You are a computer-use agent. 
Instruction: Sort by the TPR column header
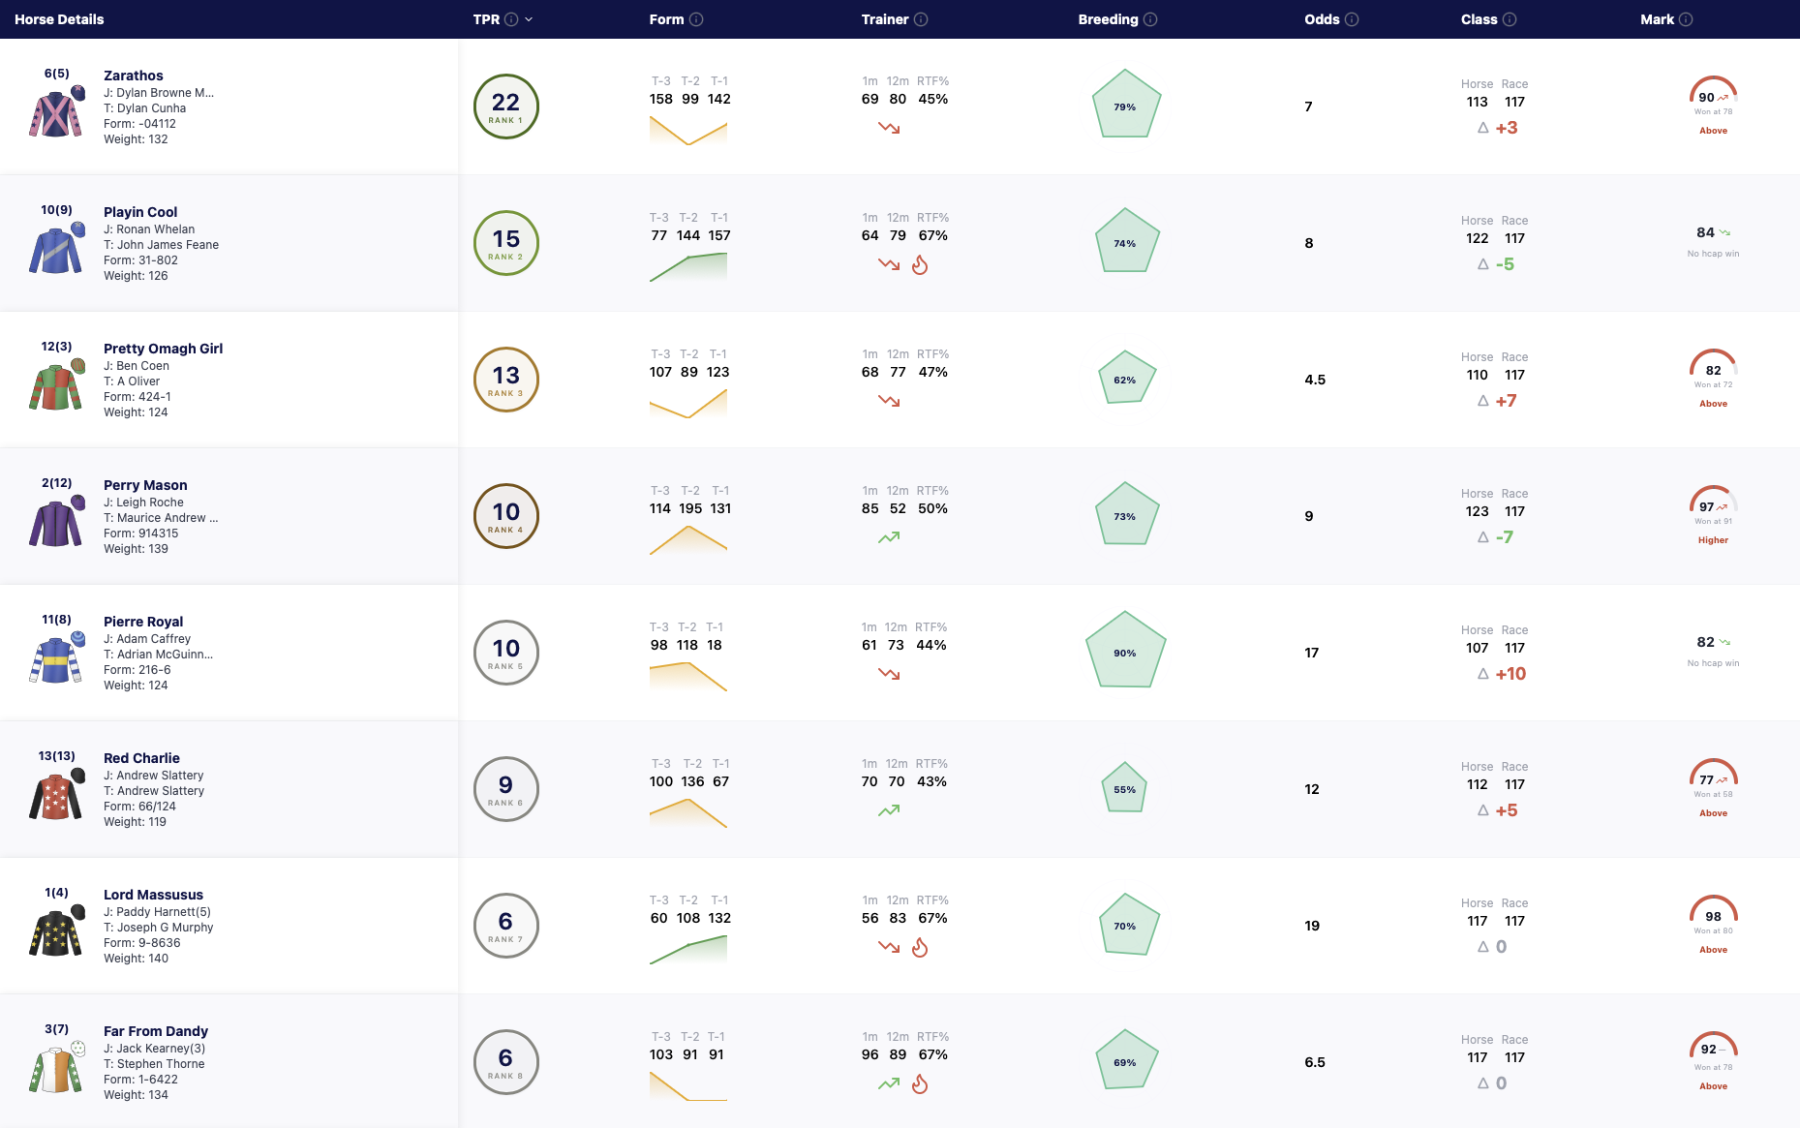[x=486, y=19]
